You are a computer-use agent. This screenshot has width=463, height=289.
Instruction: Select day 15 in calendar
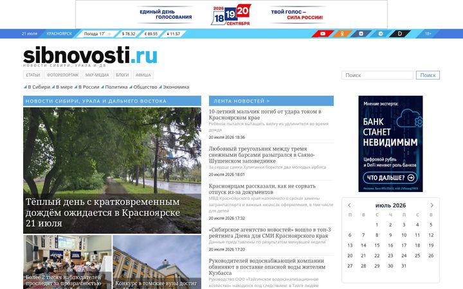pos(377,245)
